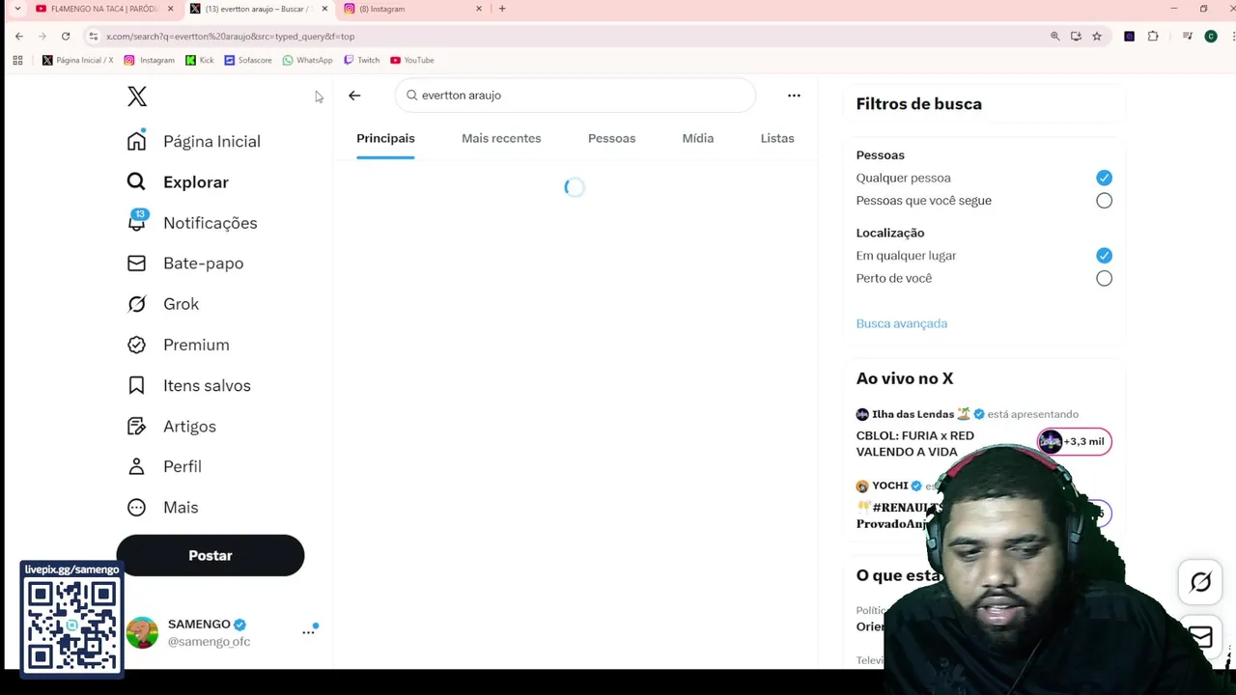Open Bate-papo envelope icon
1236x695 pixels.
pos(136,264)
